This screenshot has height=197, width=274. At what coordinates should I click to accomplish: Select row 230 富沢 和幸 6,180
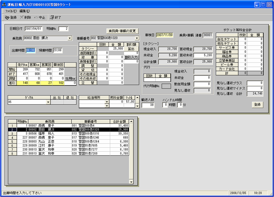click(x=68, y=150)
